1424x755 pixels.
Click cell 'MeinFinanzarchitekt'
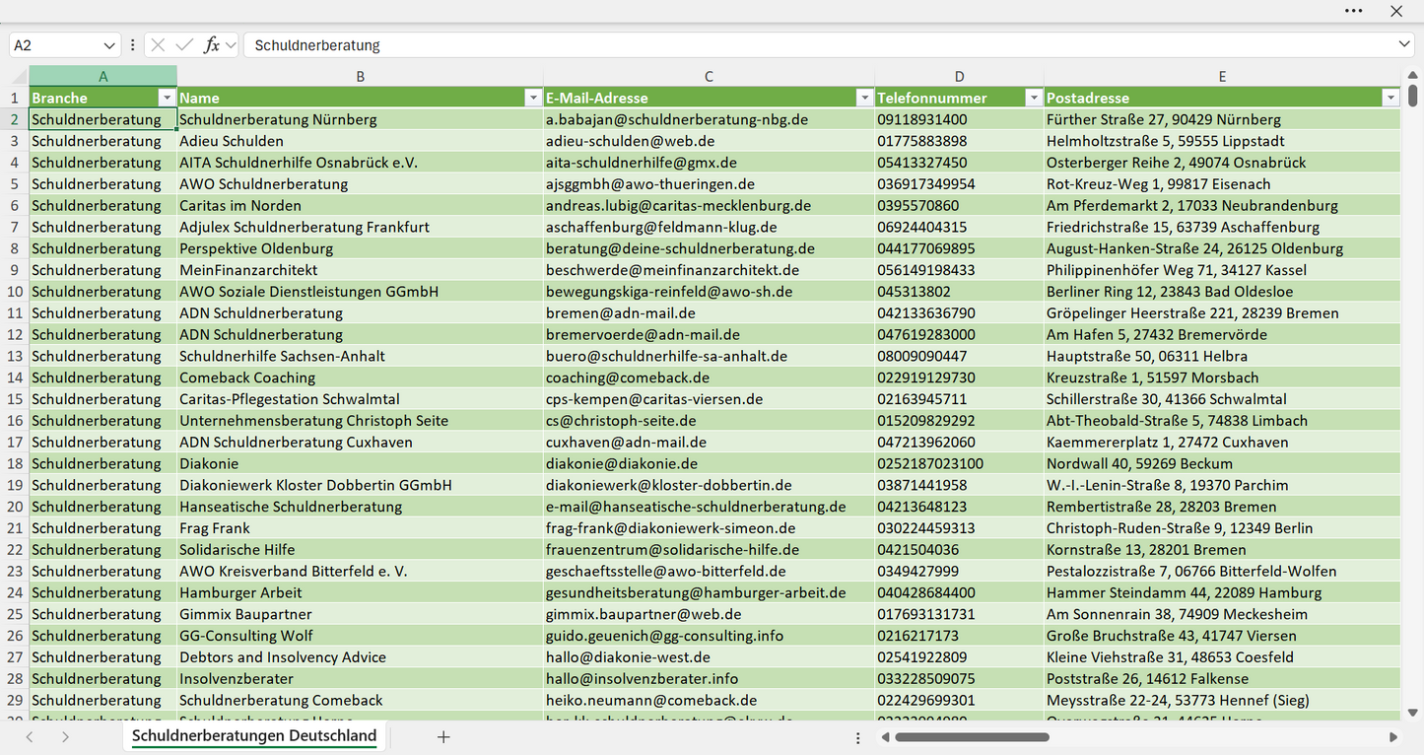click(x=361, y=270)
